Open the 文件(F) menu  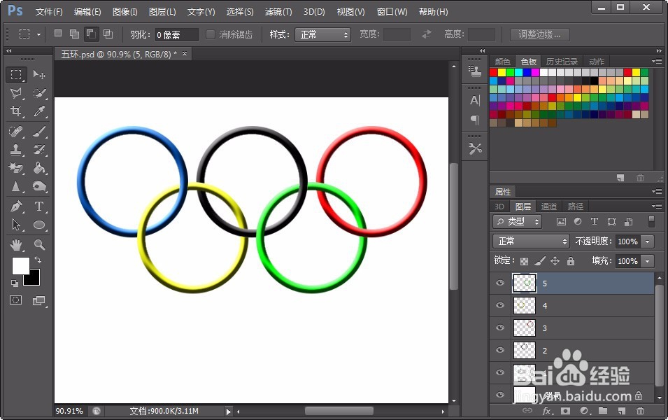click(49, 12)
